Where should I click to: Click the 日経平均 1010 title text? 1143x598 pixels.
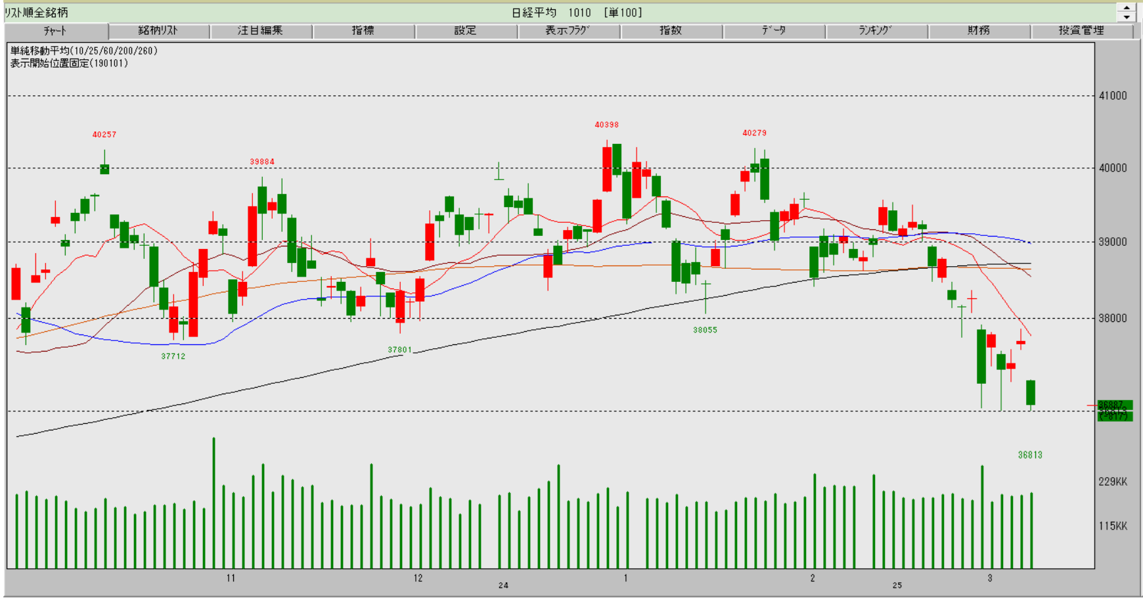point(552,12)
